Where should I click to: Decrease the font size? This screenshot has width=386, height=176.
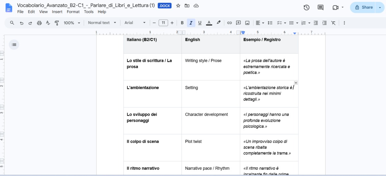pyautogui.click(x=154, y=23)
